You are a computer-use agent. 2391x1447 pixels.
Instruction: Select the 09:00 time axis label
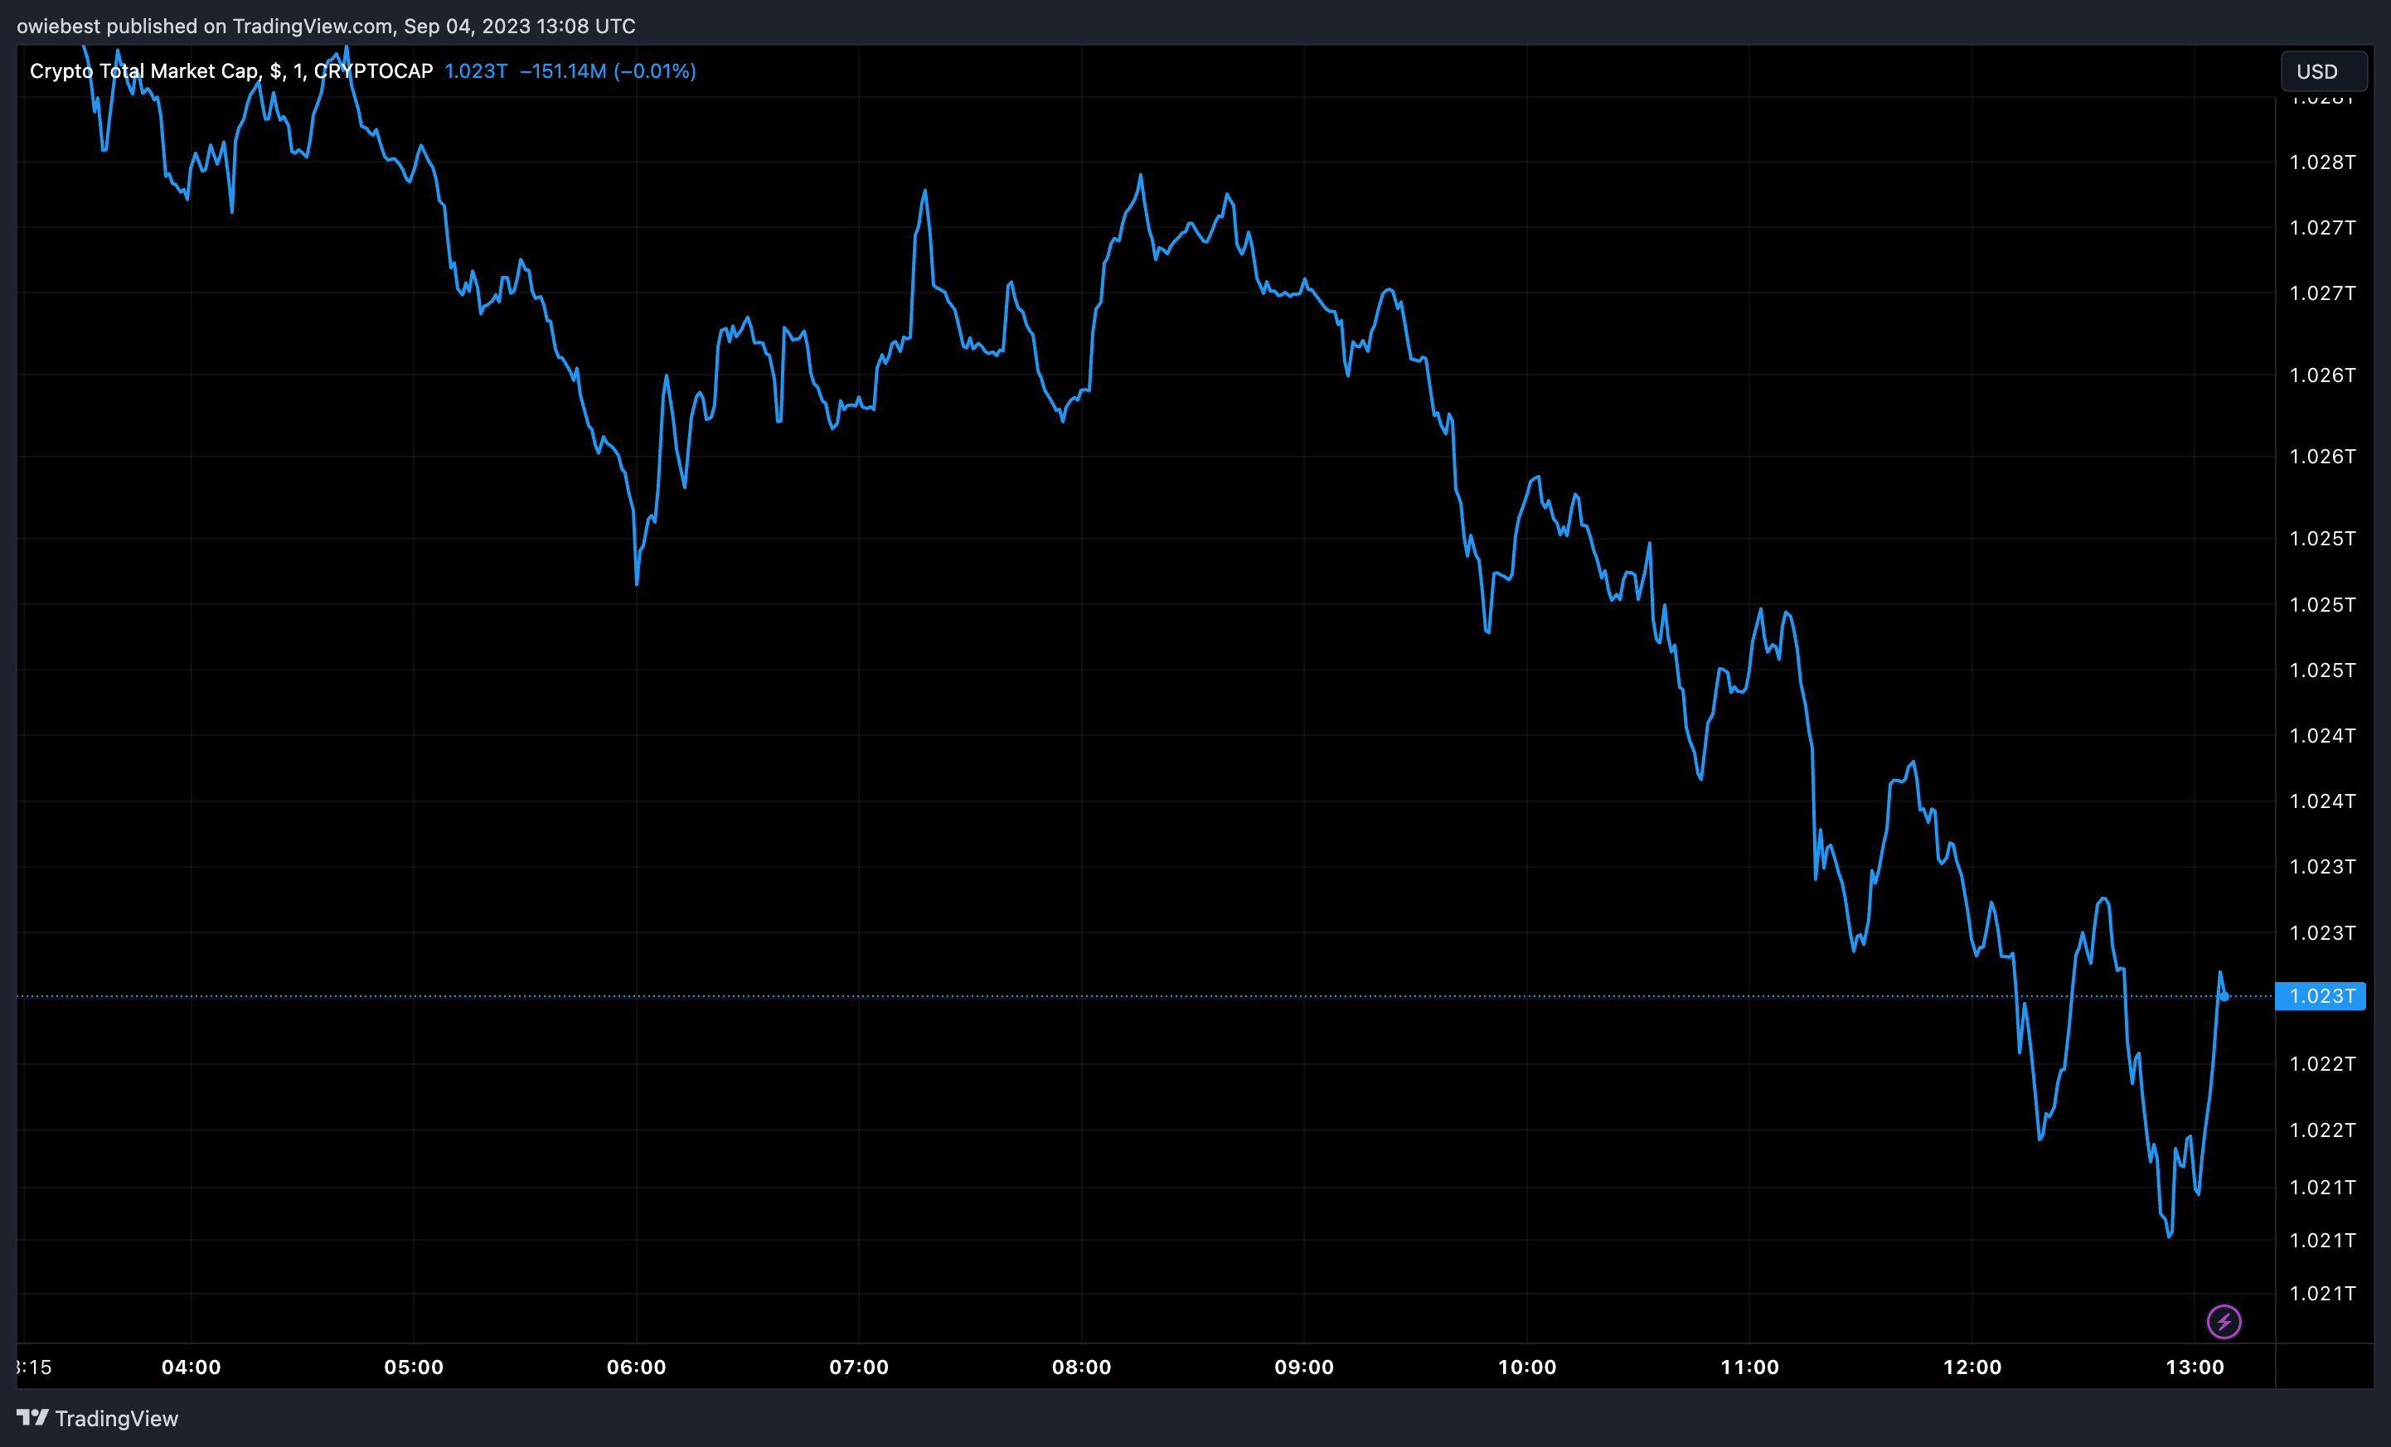tap(1304, 1367)
